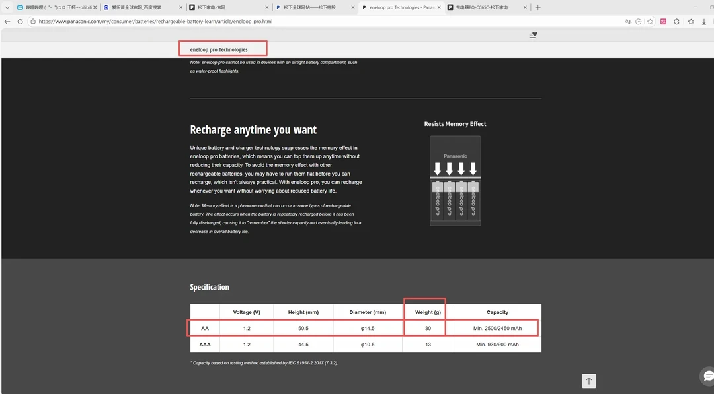
Task: Click the Diameter (mm) column header
Action: pyautogui.click(x=368, y=312)
